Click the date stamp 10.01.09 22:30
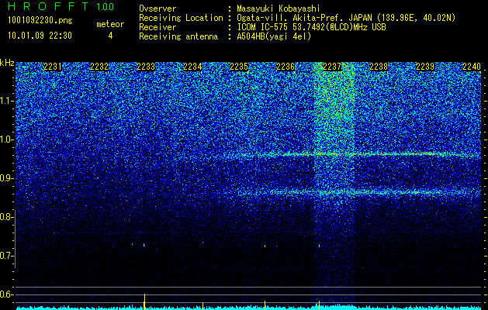The height and width of the screenshot is (310, 488). coord(40,36)
